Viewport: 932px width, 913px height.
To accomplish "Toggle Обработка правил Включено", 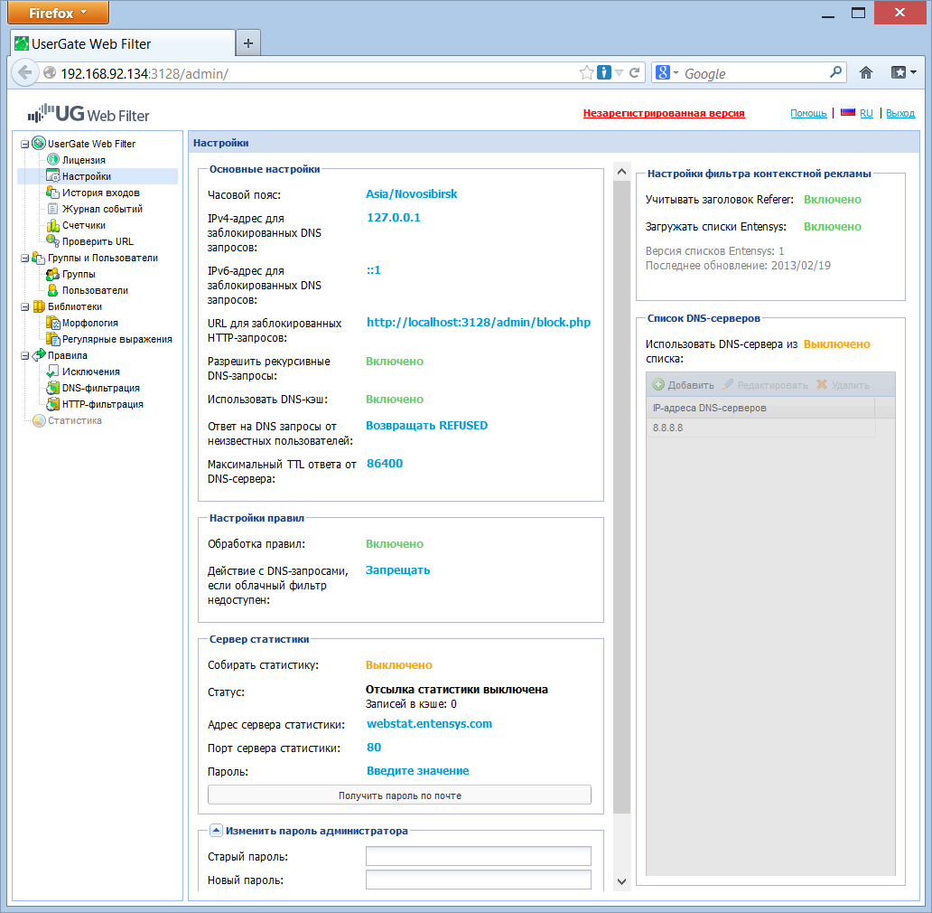I will click(x=395, y=543).
